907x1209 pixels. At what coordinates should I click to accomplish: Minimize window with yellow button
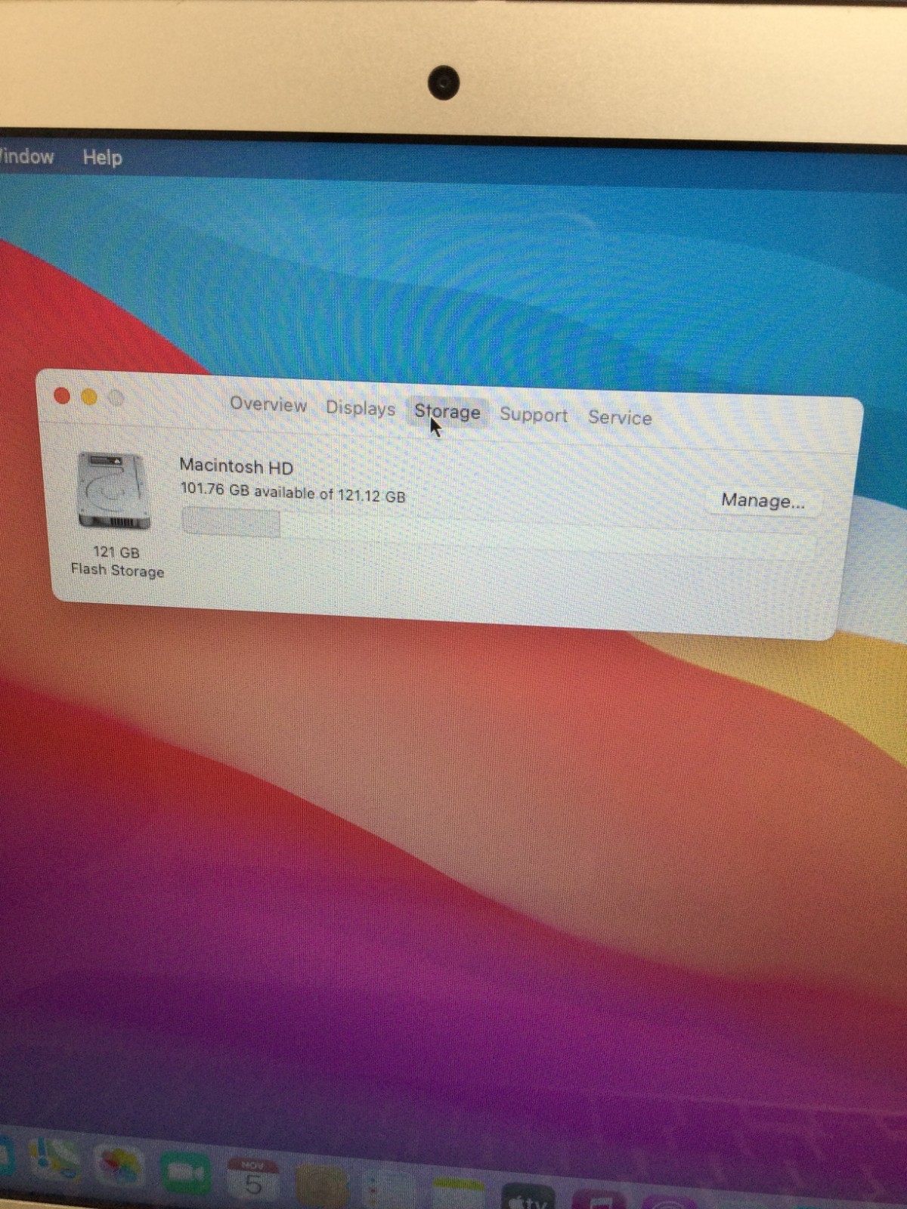click(x=89, y=397)
